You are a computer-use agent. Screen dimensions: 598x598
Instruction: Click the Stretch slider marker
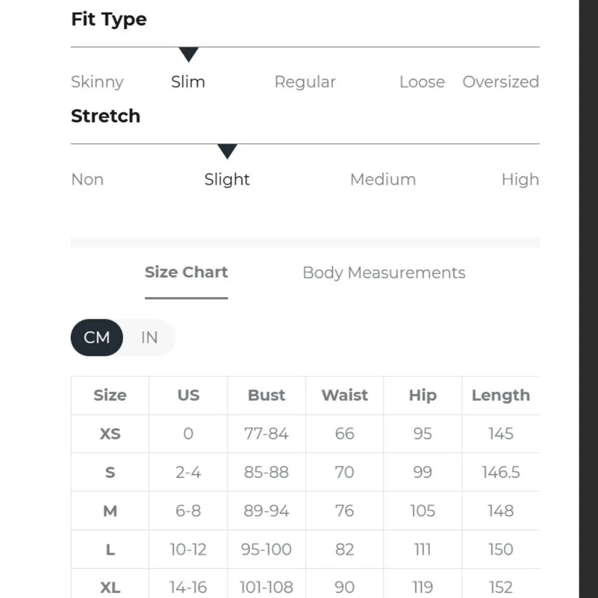227,151
